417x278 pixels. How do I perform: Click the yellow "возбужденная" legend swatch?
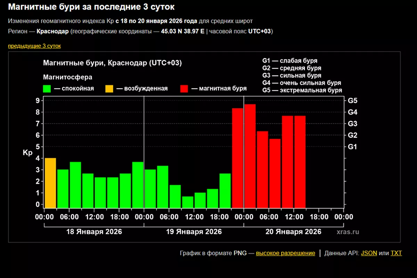[x=109, y=89]
